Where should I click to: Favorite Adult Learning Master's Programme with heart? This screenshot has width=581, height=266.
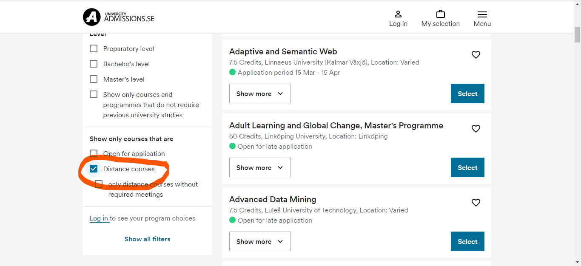(x=476, y=129)
